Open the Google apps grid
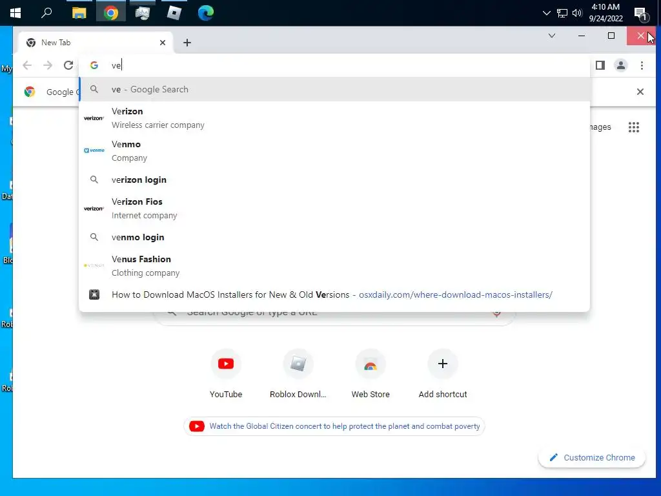The height and width of the screenshot is (496, 661). pyautogui.click(x=634, y=127)
